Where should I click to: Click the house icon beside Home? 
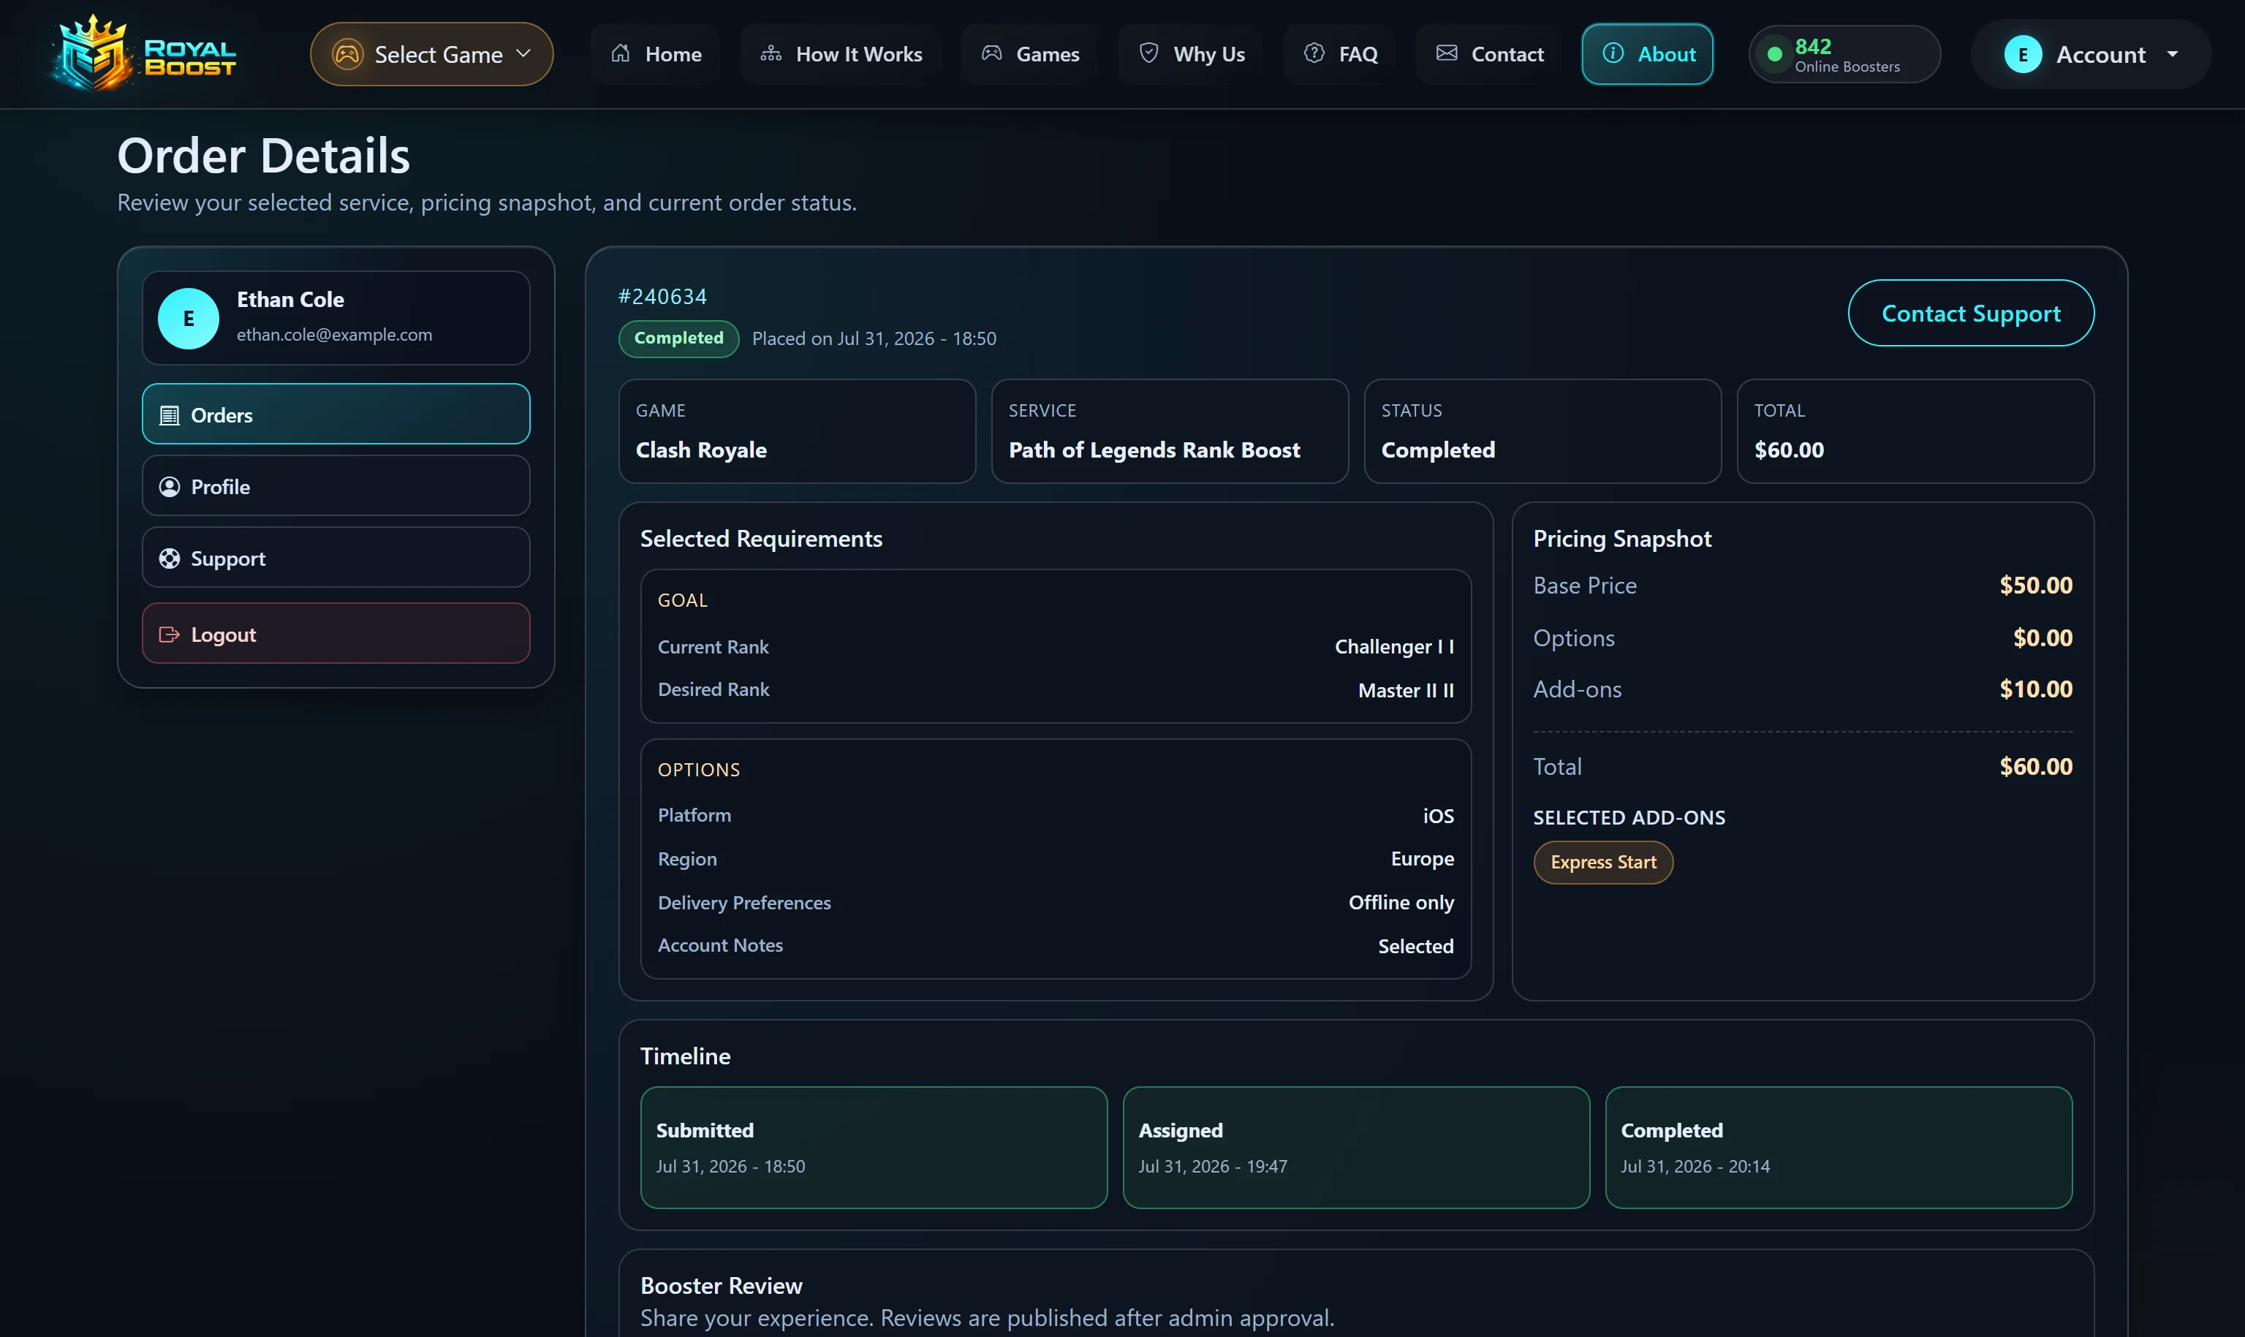point(621,53)
